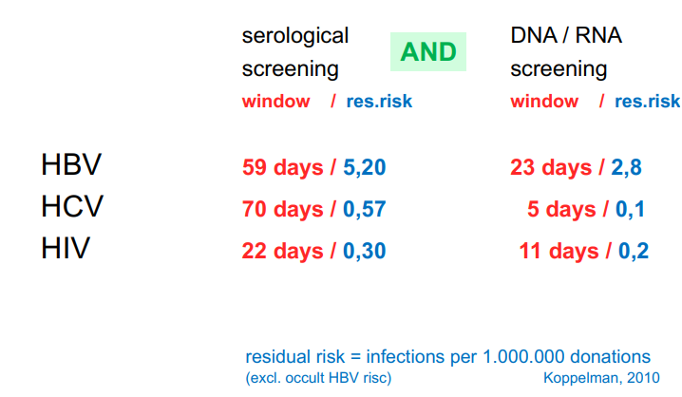Select the serological screening heading
Screen dimensions: 682x397
tap(294, 52)
